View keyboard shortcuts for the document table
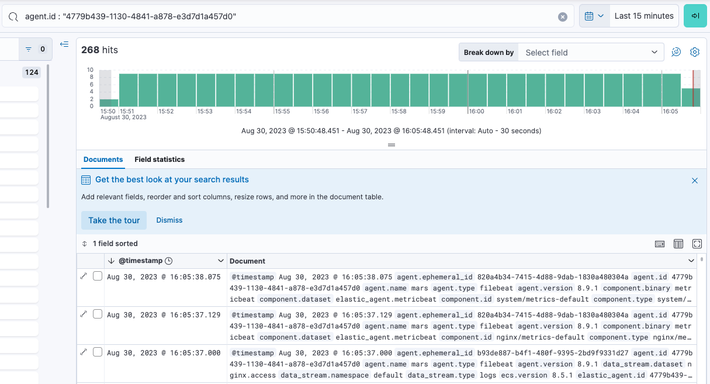710x384 pixels. (x=660, y=244)
